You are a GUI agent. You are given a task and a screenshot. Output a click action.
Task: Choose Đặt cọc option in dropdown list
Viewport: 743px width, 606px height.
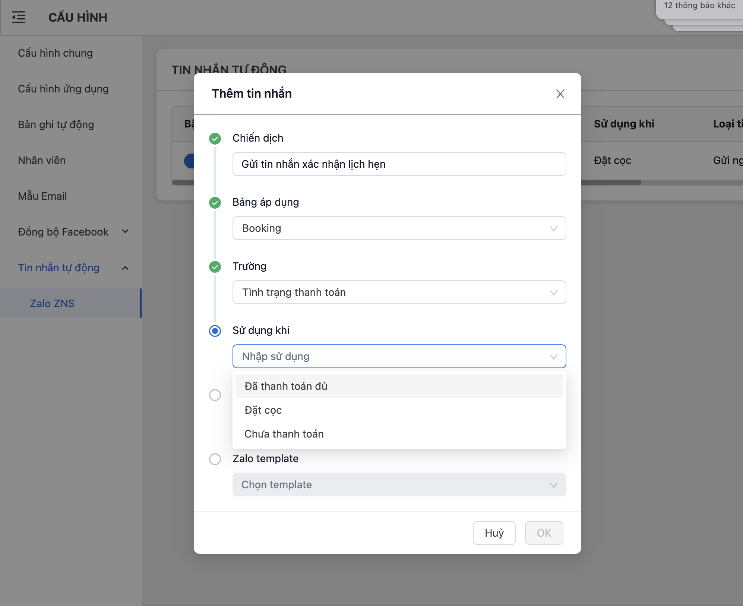coord(263,410)
